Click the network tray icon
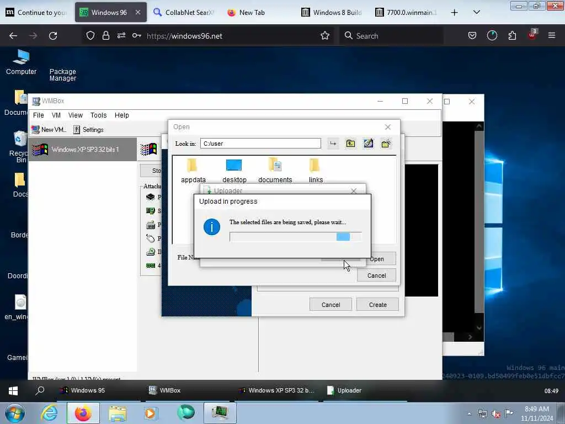This screenshot has width=565, height=424. [x=482, y=414]
